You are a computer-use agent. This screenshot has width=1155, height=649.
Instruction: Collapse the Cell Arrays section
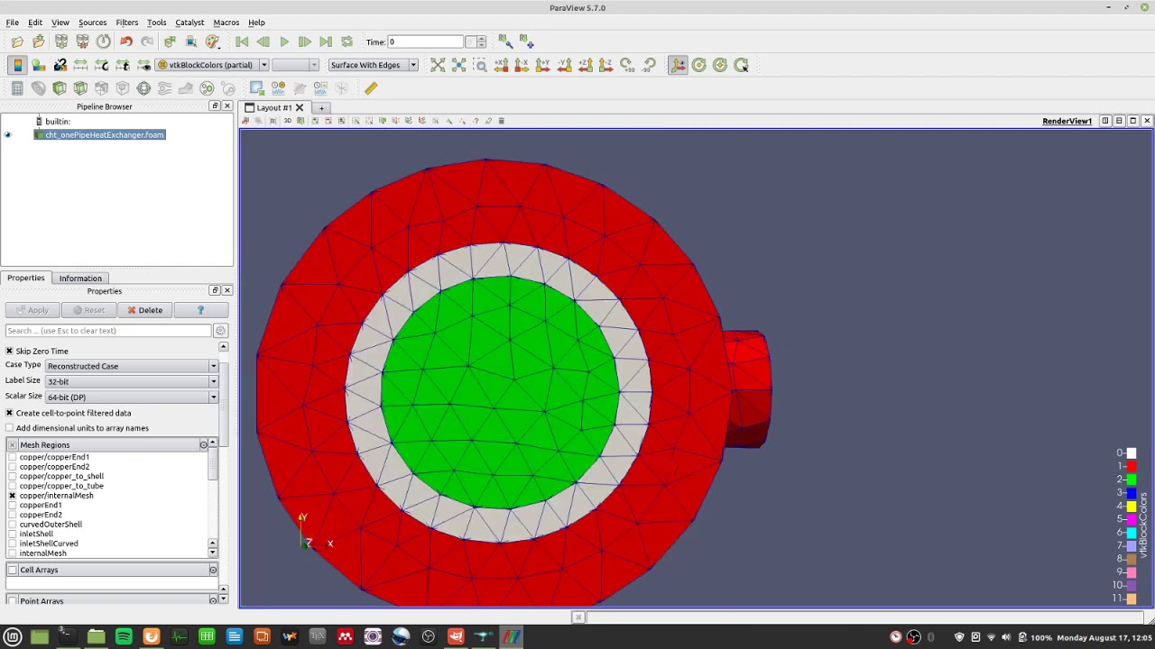[213, 570]
